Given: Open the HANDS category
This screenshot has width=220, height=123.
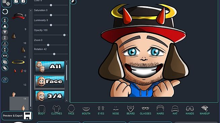Looking at the screenshot, I should 190,110.
